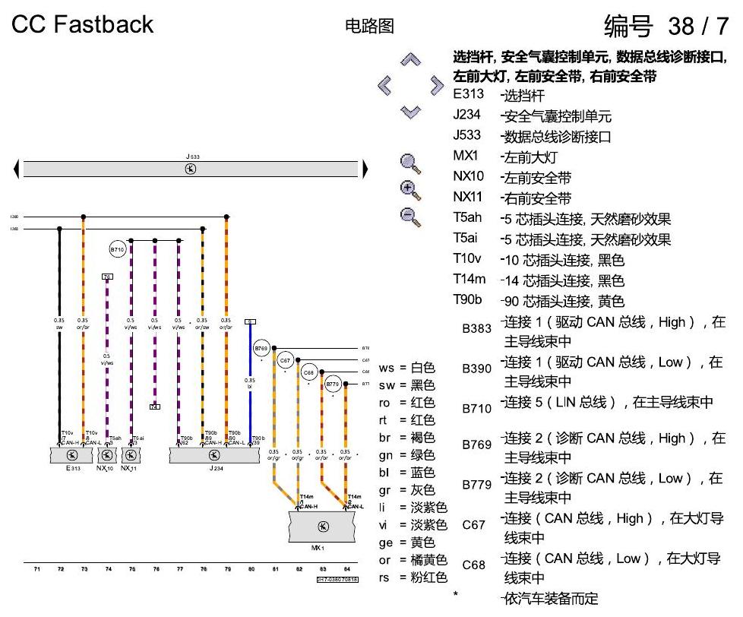Click the T14m /1 CAN-H pin label
Screen dimensions: 743x617
tap(308, 502)
